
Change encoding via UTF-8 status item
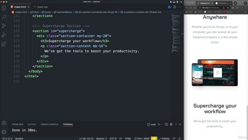pos(113,138)
